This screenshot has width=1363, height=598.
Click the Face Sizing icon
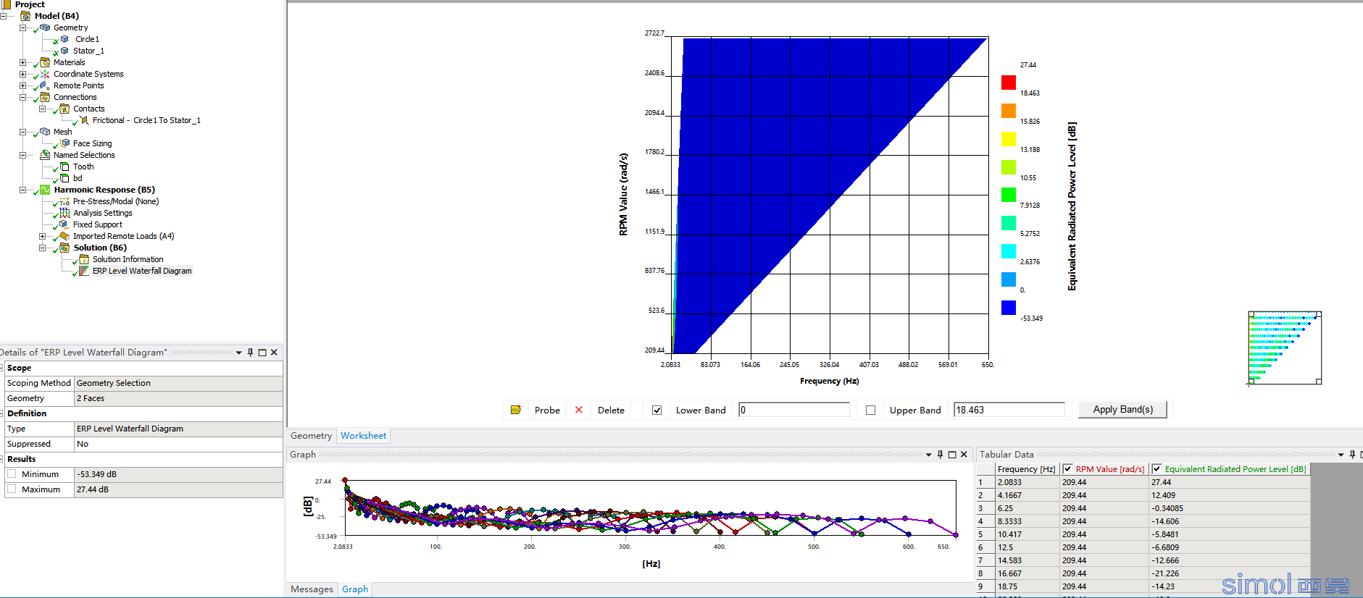pyautogui.click(x=64, y=143)
